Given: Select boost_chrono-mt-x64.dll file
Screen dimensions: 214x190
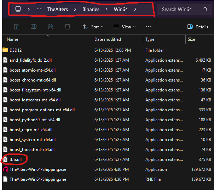Looking at the screenshot, I should (x=33, y=80).
